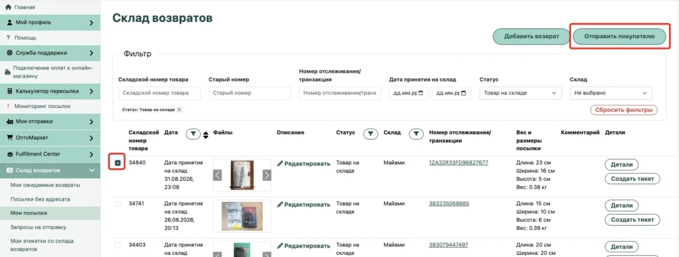Image resolution: width=679 pixels, height=257 pixels.
Task: Open the Дата column filter funnel icon
Action: 193,134
